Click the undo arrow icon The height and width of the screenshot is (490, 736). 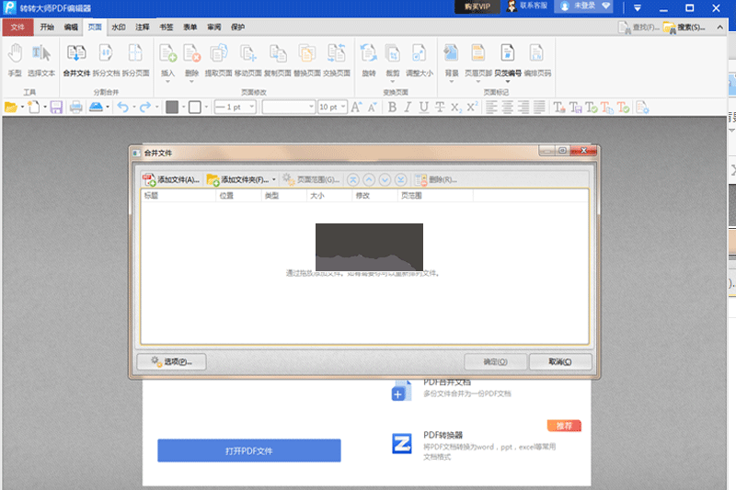click(122, 108)
